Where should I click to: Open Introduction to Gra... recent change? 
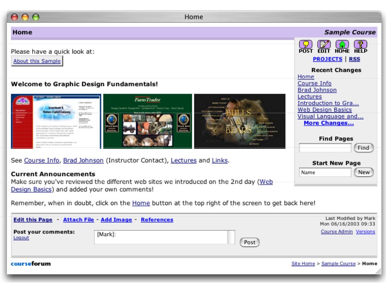pos(328,103)
